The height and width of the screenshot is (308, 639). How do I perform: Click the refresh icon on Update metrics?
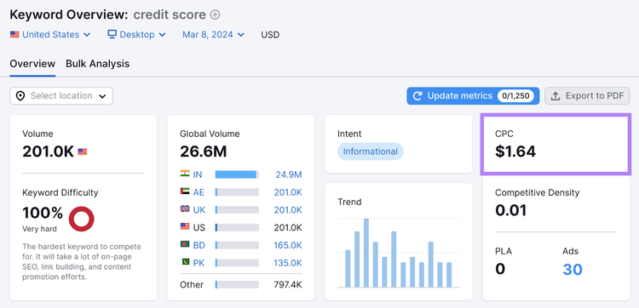coord(417,96)
